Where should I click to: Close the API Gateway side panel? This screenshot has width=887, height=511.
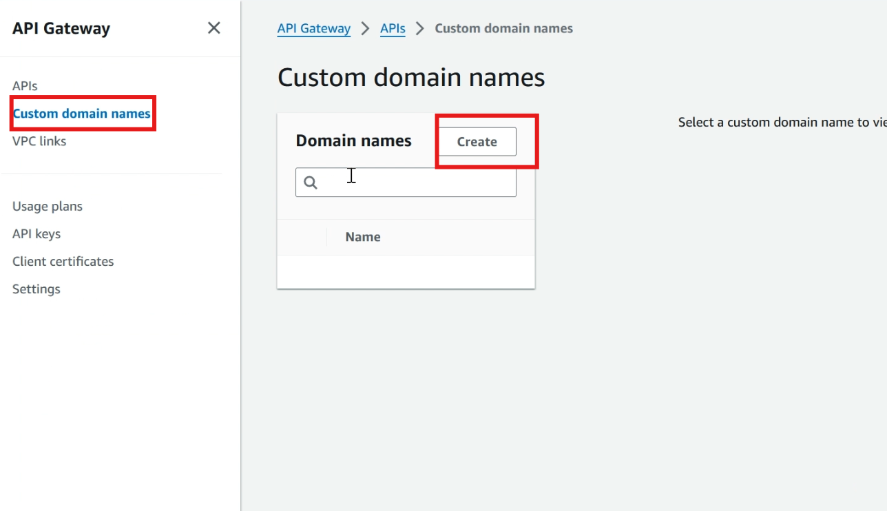(x=214, y=28)
